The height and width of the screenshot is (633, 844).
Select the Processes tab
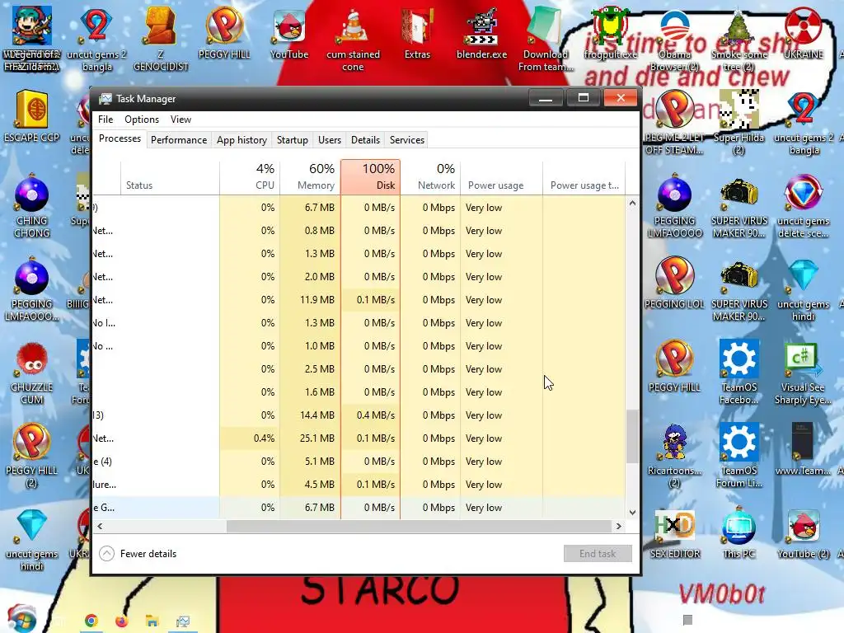pos(120,138)
